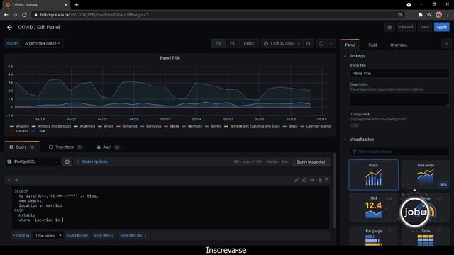Open browser profile avatar
Image resolution: width=454 pixels, height=255 pixels.
(x=438, y=15)
